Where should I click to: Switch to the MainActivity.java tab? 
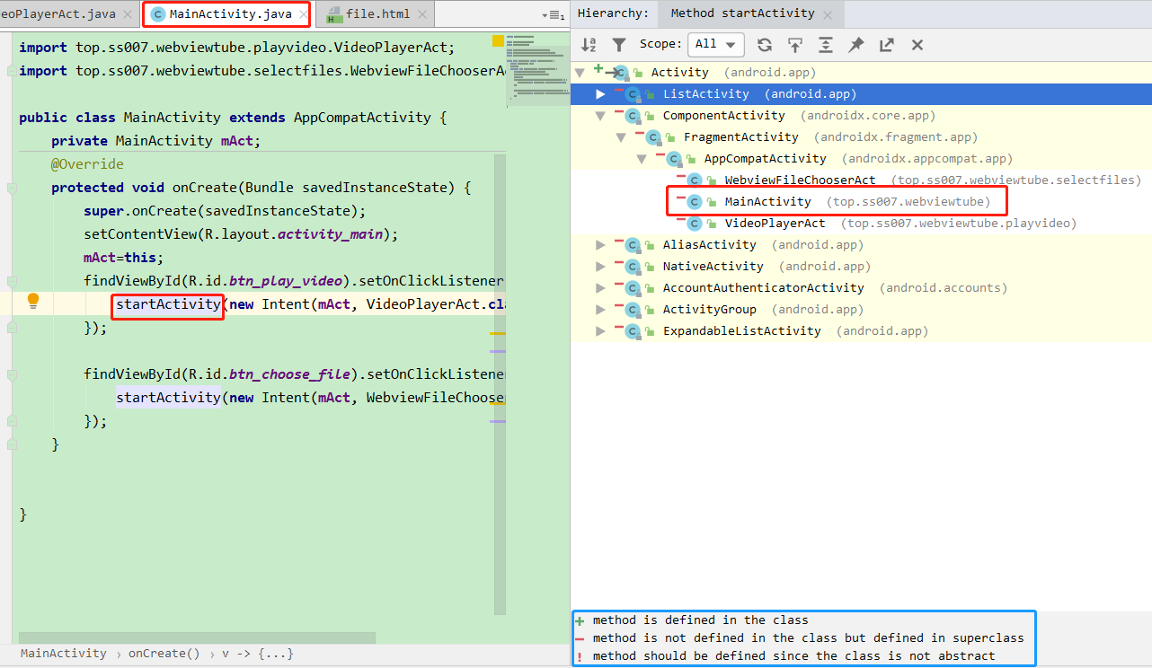(226, 14)
